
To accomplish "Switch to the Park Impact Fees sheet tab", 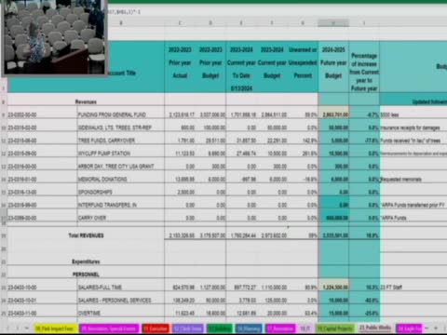I will (x=55, y=328).
